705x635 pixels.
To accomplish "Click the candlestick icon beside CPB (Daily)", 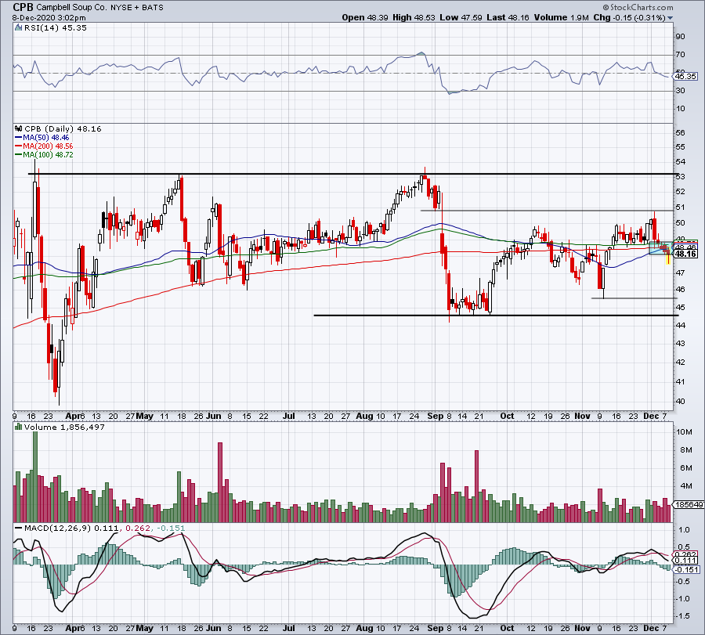I will click(x=19, y=128).
